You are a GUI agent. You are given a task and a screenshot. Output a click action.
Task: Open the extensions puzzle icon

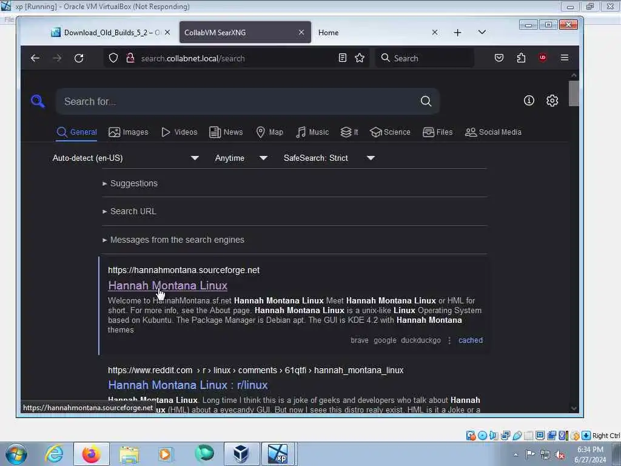pos(521,58)
